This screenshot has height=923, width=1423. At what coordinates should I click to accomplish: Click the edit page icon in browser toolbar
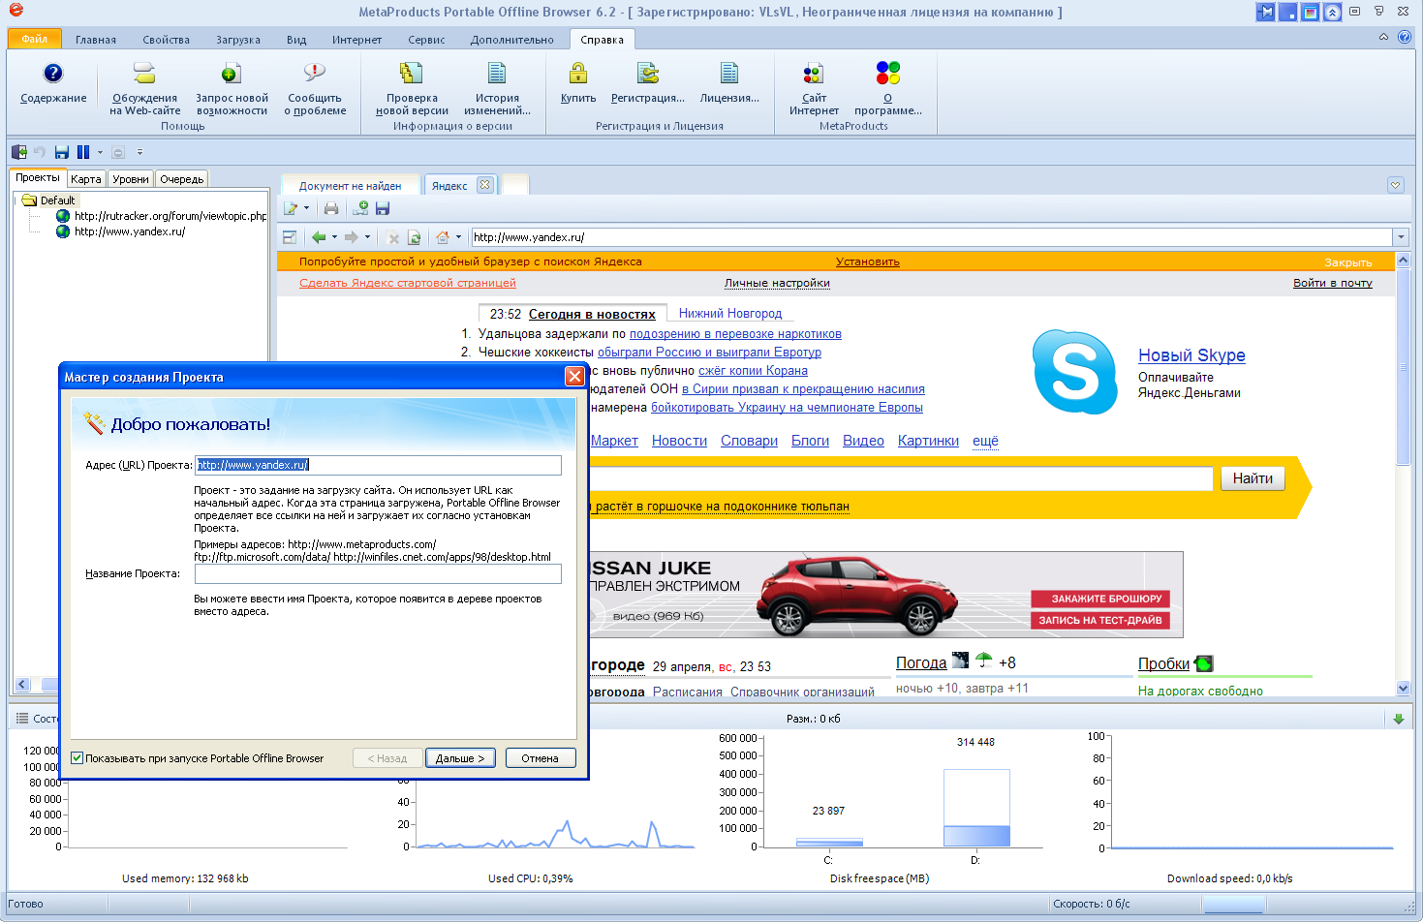pos(290,208)
